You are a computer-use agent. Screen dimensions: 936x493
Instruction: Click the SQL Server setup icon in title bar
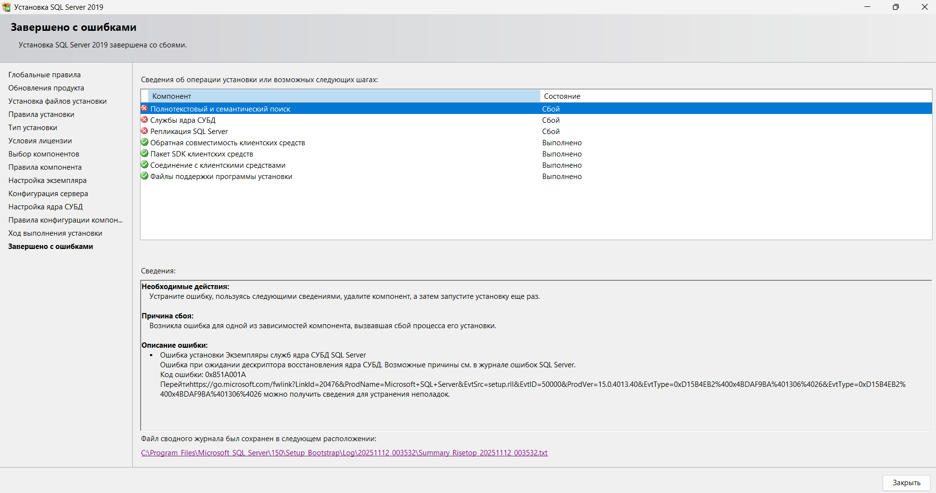(x=6, y=7)
